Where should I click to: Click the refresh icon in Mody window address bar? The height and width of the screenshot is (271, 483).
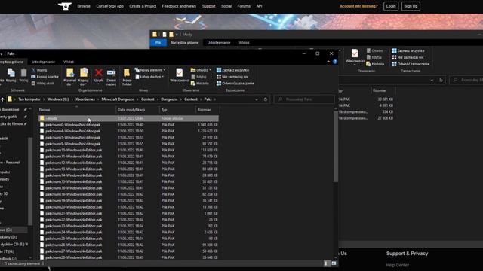pyautogui.click(x=441, y=81)
